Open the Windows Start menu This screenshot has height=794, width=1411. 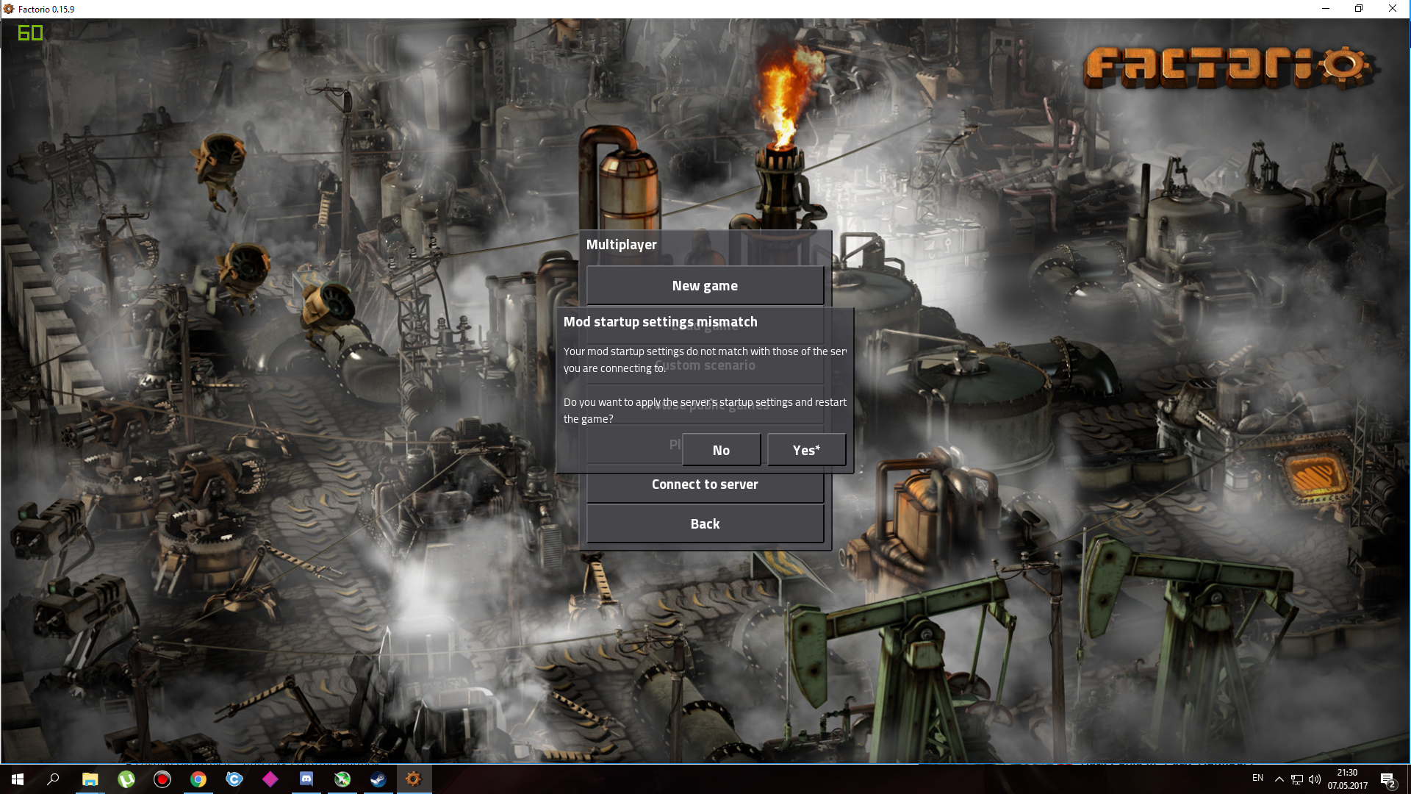[18, 779]
